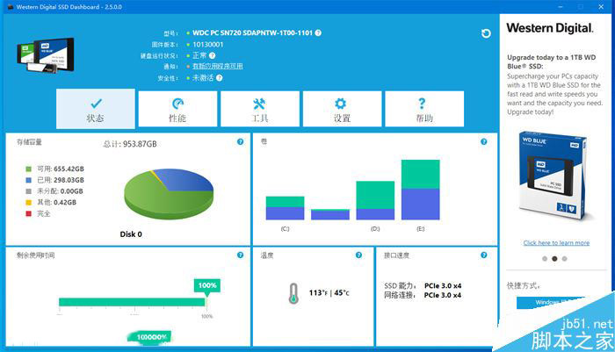Click the 100% life marker label

tap(207, 285)
